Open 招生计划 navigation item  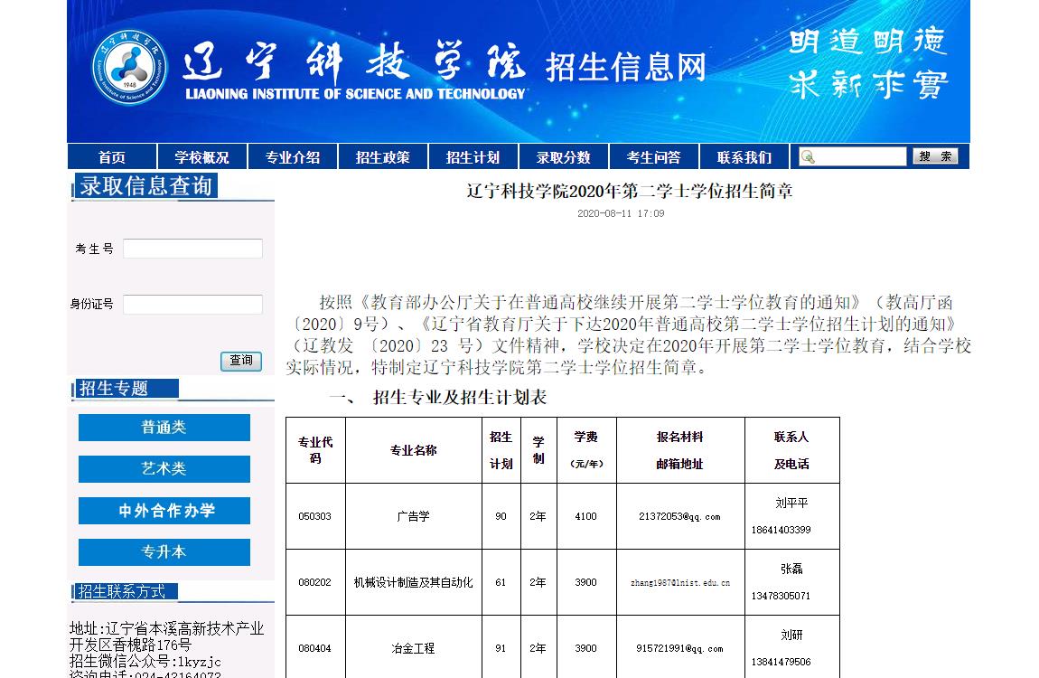click(473, 157)
